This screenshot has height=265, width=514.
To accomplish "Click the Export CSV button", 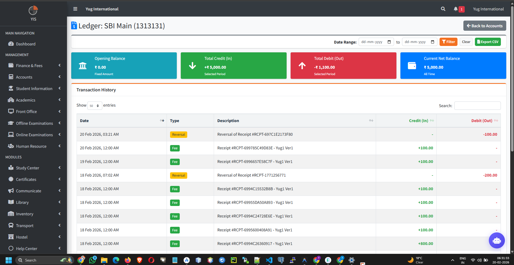I will click(487, 42).
